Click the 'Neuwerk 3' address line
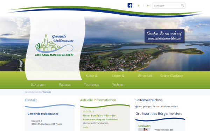 tap(37, 121)
